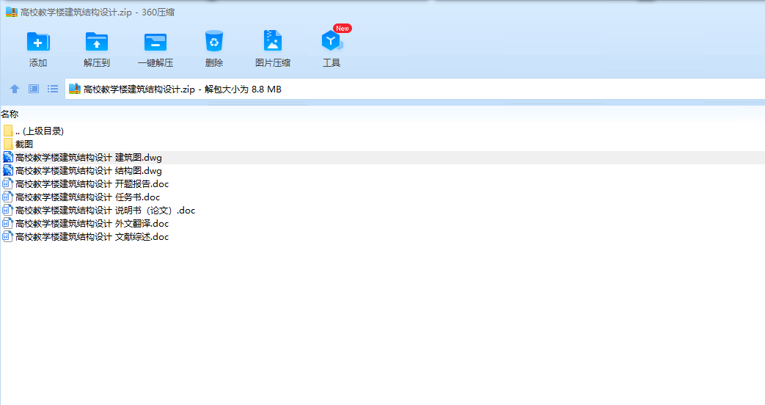Select file 高校教学楼建筑结构设计 开题报告.doc
The height and width of the screenshot is (405, 765).
click(x=92, y=183)
